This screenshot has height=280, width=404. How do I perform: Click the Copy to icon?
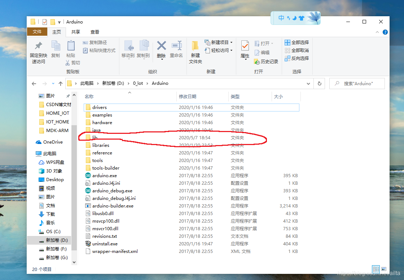point(144,45)
